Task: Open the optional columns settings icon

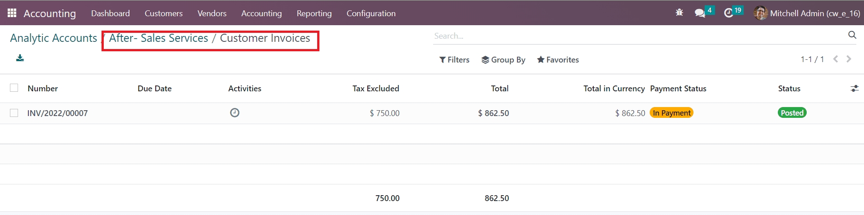Action: pos(854,89)
